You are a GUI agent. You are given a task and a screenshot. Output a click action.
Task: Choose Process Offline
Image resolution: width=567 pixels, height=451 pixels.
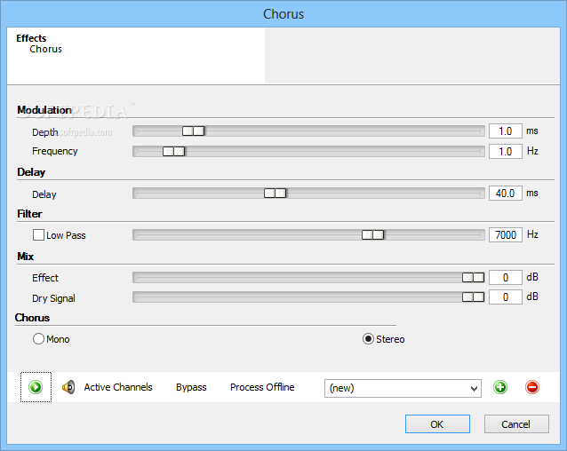[262, 387]
